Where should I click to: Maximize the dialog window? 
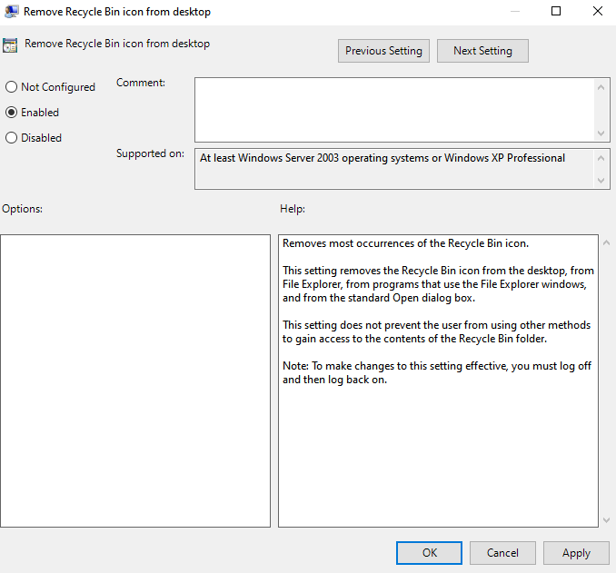point(556,11)
